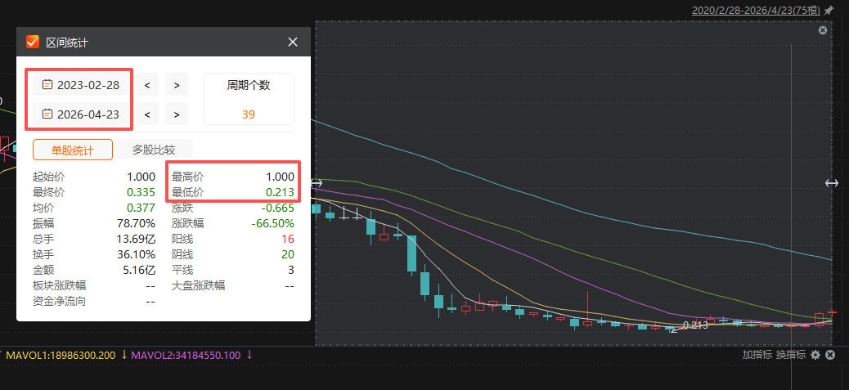
Task: Step the start date forward
Action: tap(176, 84)
